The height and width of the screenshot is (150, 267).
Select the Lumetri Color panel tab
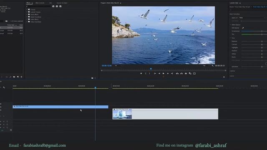pos(234,3)
